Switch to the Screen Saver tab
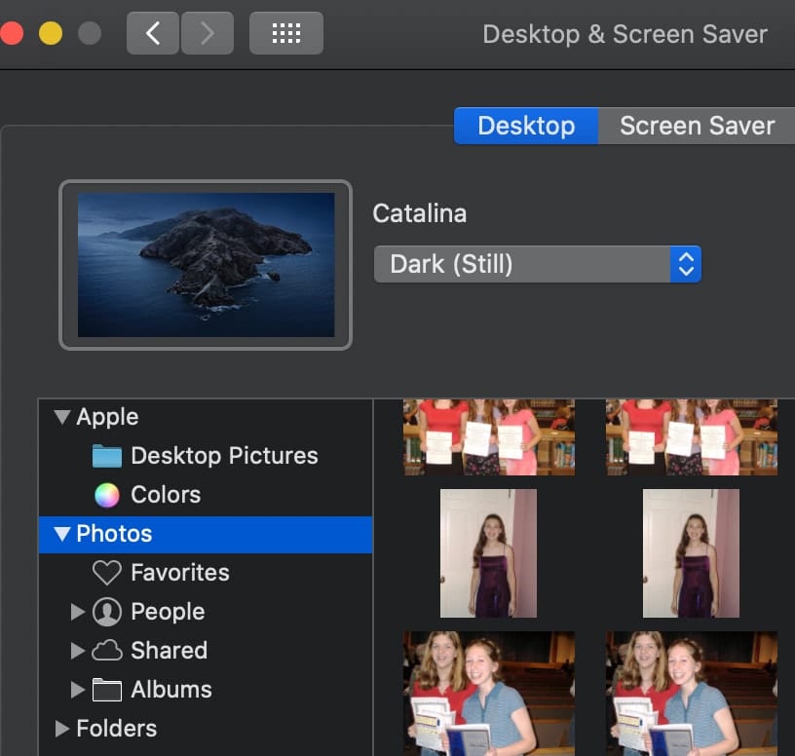Image resolution: width=795 pixels, height=756 pixels. (x=697, y=126)
